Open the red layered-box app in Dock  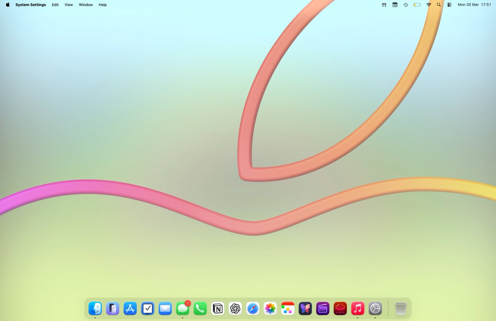340,308
